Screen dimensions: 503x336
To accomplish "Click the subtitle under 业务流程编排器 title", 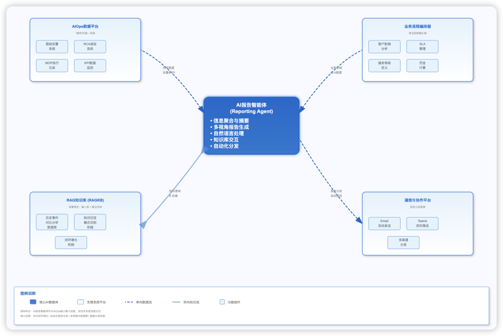I will 417,33.
